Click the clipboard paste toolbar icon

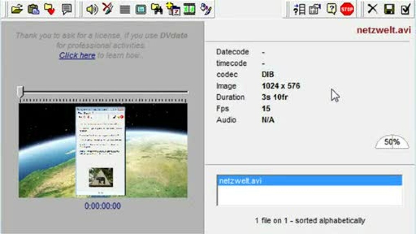[33, 9]
